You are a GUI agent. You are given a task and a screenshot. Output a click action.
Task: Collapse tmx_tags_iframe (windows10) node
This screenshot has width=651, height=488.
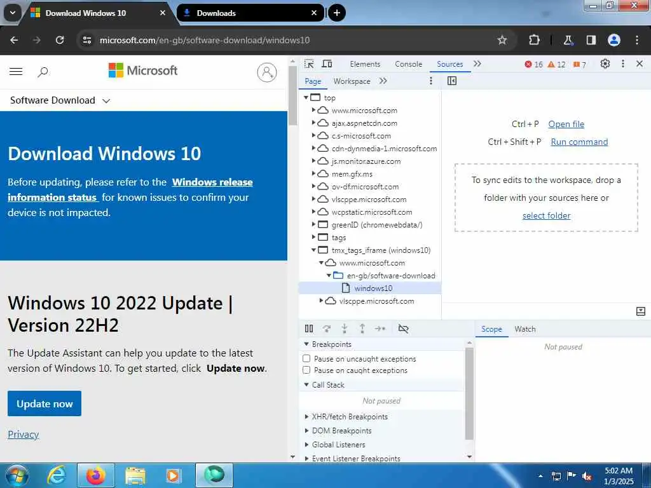pos(314,250)
